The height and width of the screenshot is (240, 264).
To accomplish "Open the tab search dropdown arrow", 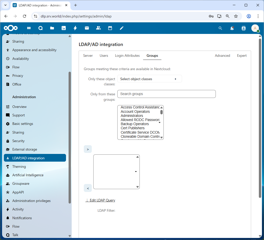I will point(5,5).
